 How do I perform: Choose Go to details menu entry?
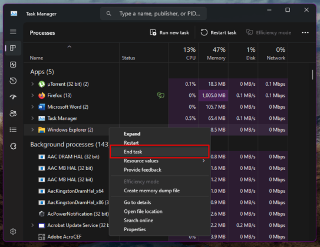pos(160,202)
